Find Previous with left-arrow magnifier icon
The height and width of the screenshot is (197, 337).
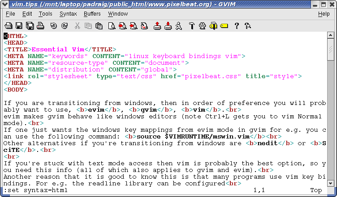point(134,26)
